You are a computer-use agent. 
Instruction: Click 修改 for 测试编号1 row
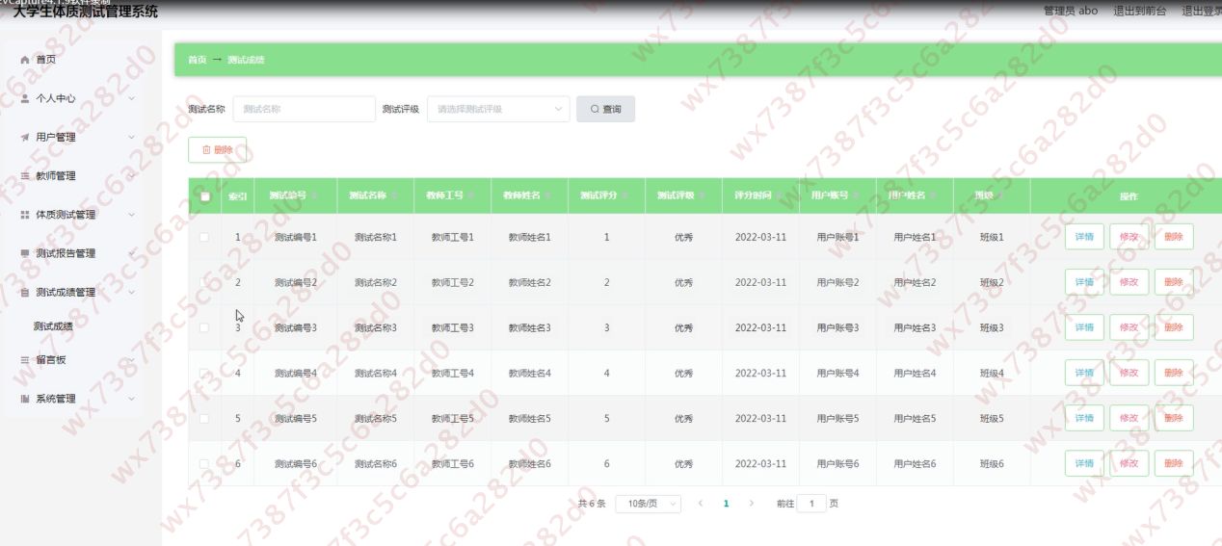1129,237
